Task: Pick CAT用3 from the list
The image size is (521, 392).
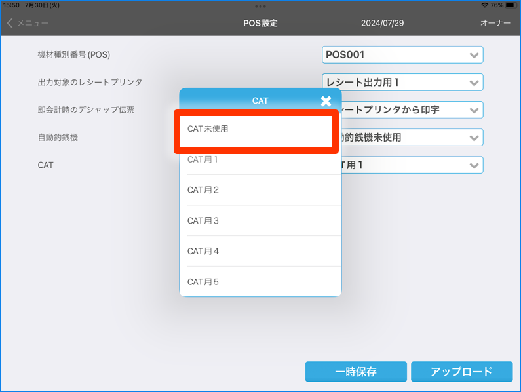Action: [x=260, y=221]
